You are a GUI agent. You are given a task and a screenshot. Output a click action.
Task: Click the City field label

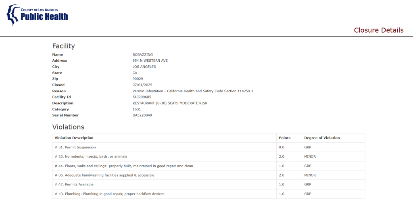click(x=56, y=67)
